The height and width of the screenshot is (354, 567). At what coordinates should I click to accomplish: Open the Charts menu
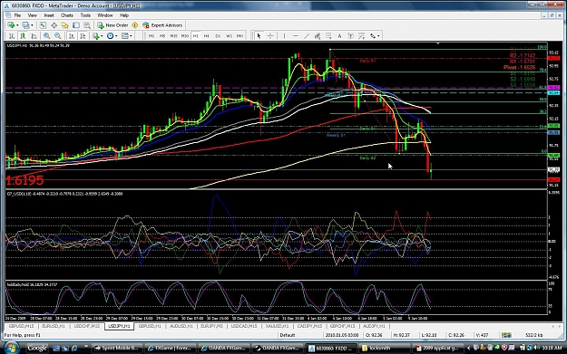(x=67, y=15)
